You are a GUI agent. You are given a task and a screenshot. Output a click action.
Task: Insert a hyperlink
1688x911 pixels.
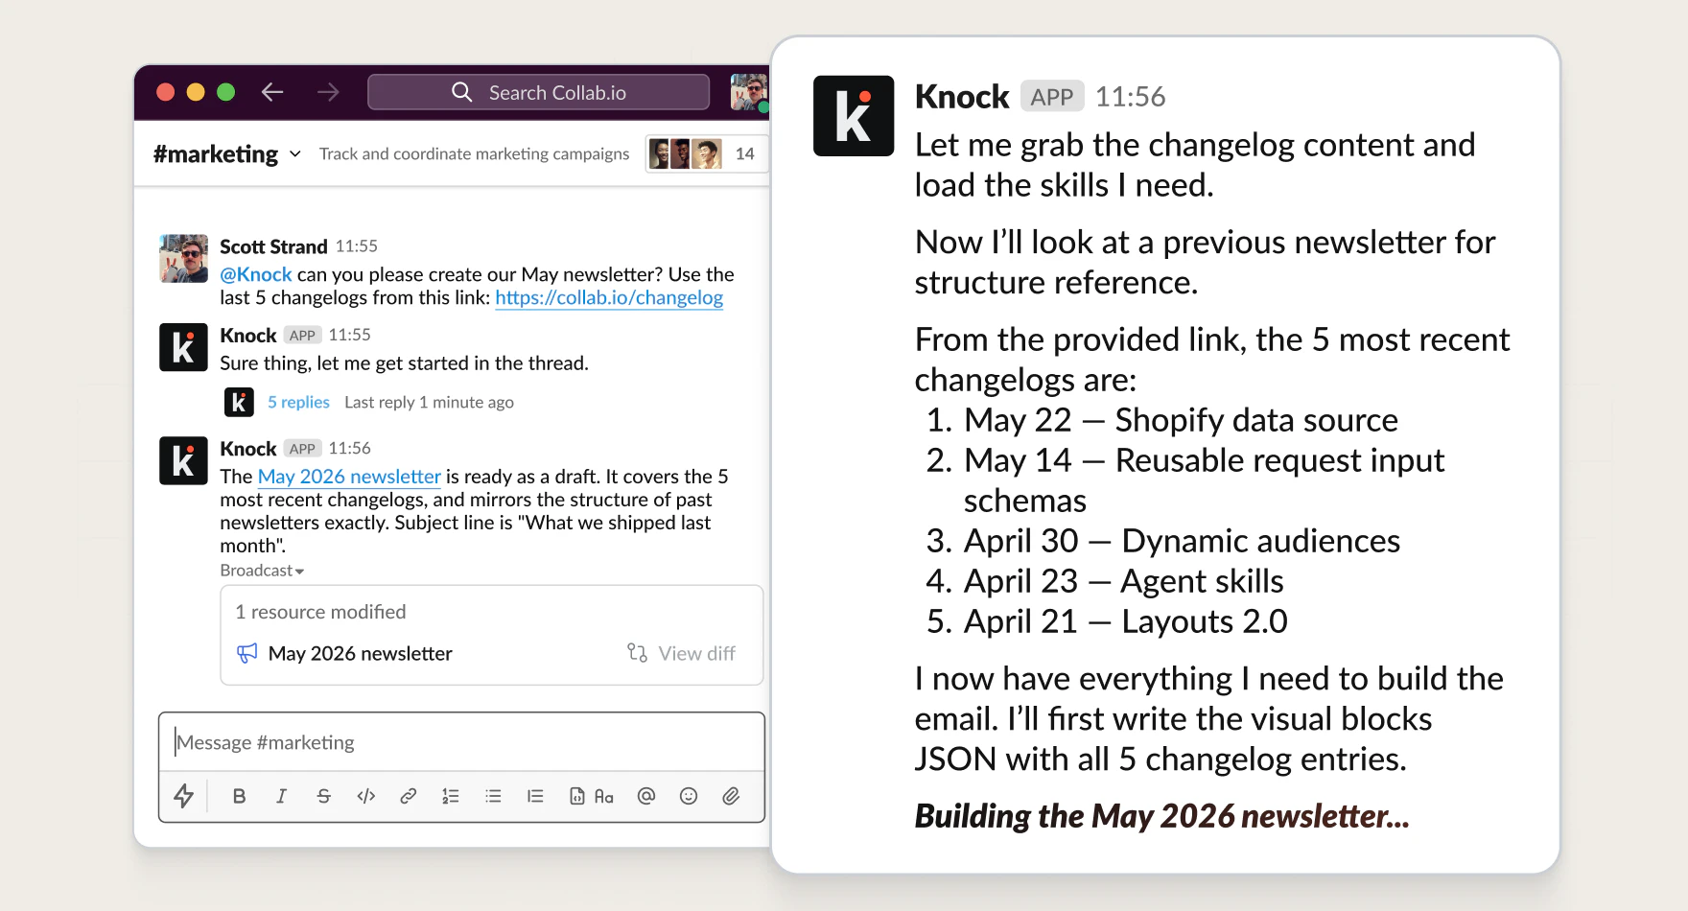[408, 796]
